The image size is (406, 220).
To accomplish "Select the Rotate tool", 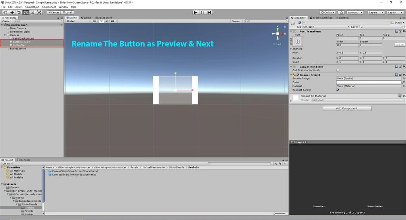I will pos(19,12).
